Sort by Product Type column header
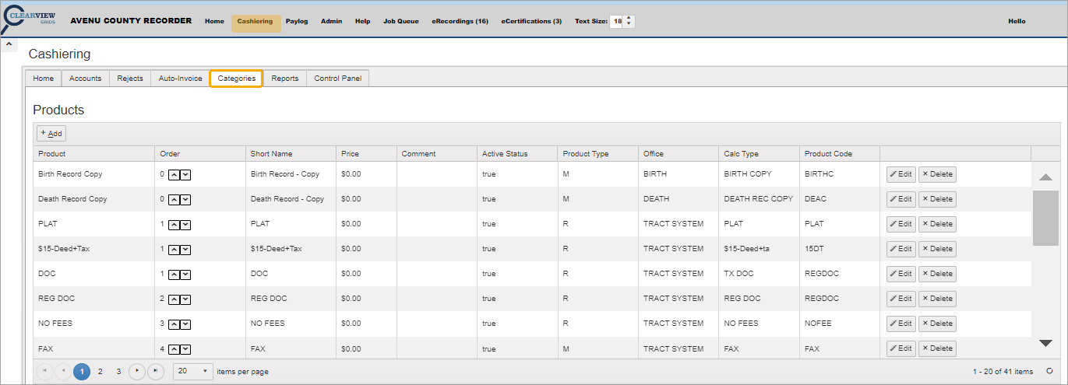Image resolution: width=1068 pixels, height=385 pixels. [x=586, y=154]
